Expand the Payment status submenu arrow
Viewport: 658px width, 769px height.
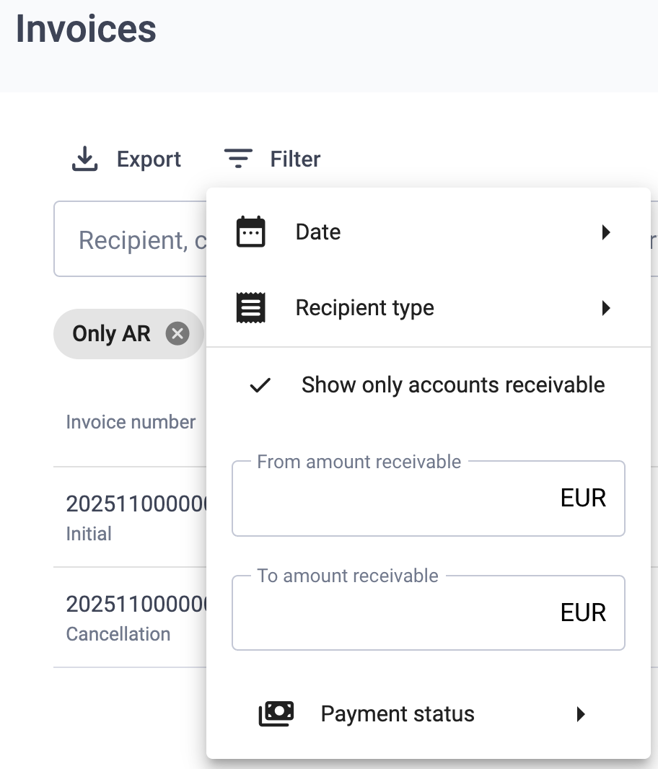[x=581, y=714]
